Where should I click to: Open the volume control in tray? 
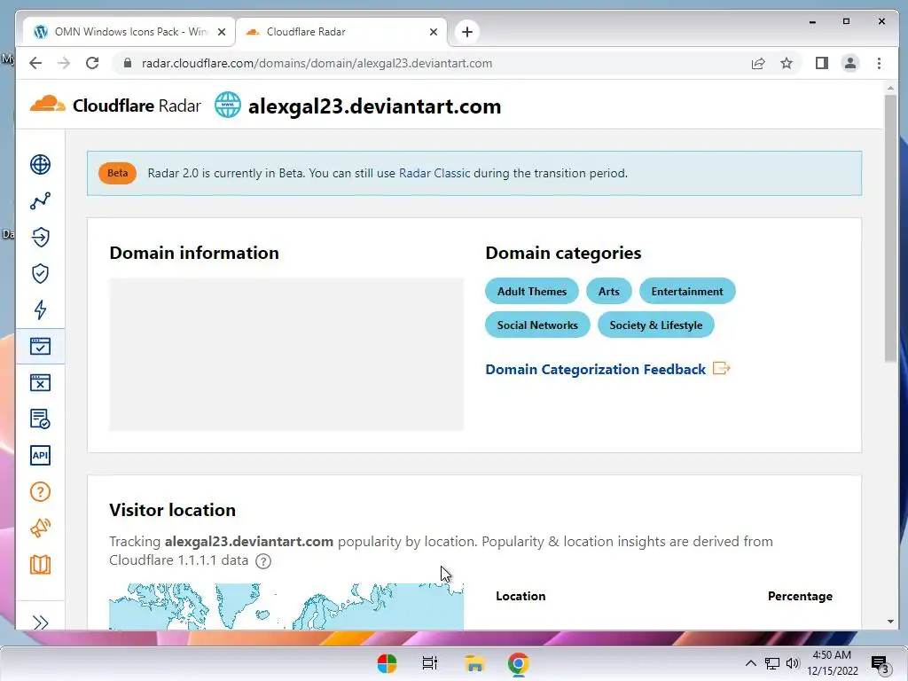point(793,663)
